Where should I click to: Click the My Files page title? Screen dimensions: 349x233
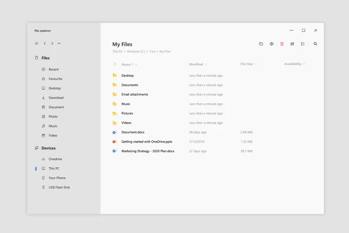[122, 44]
